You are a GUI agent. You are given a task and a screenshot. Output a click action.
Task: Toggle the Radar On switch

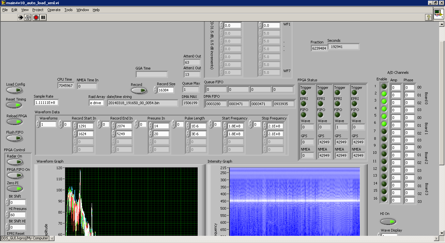15,162
